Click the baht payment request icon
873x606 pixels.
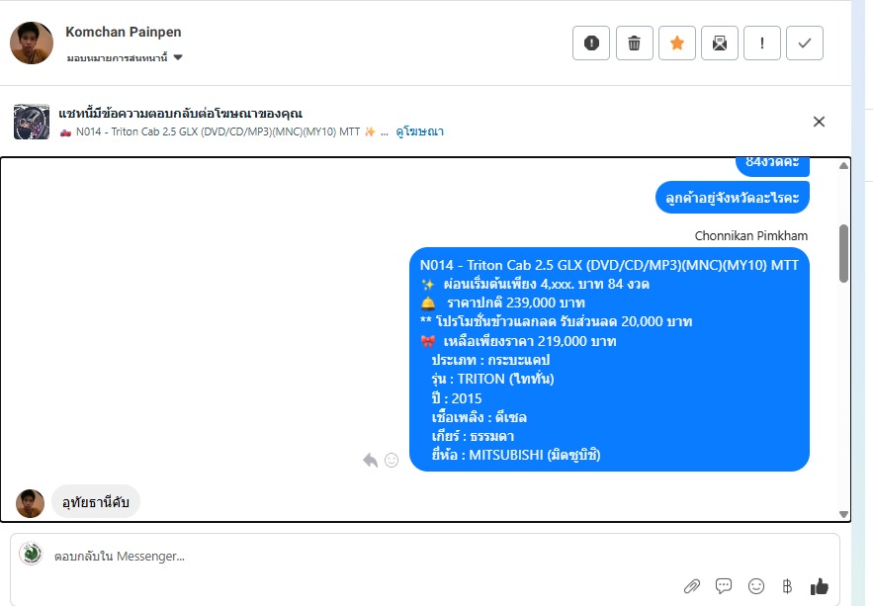pos(787,586)
